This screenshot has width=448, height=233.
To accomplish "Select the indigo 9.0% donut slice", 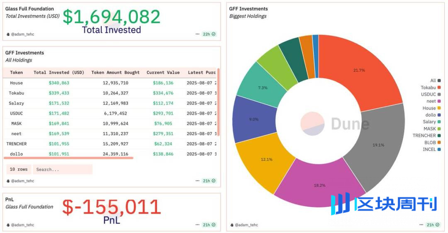I will 254,119.
